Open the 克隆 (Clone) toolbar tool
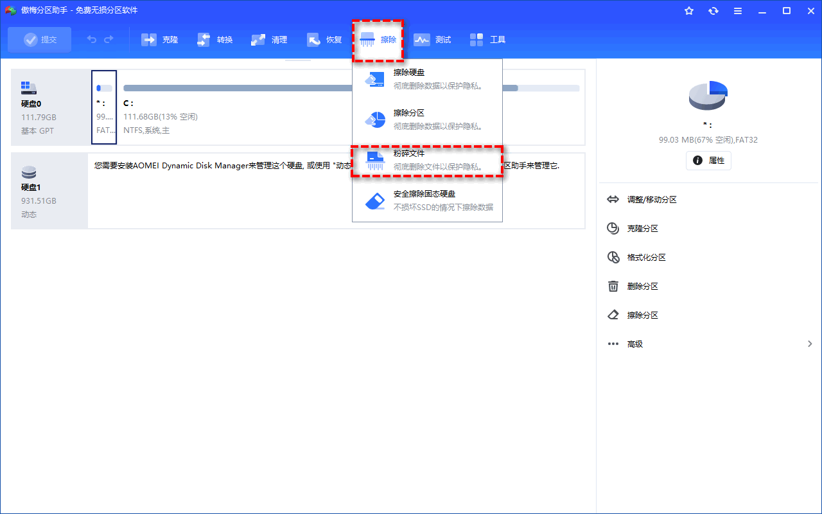 pos(160,40)
